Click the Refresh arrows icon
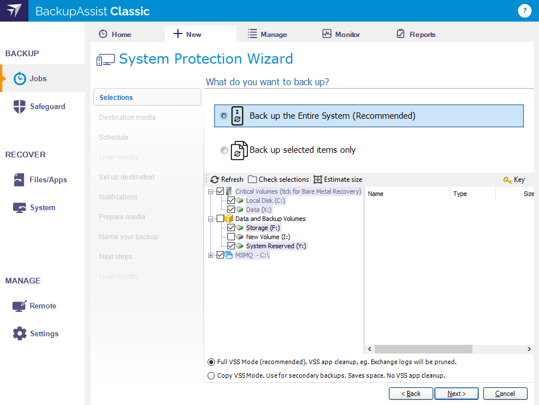The height and width of the screenshot is (405, 539). tap(214, 179)
